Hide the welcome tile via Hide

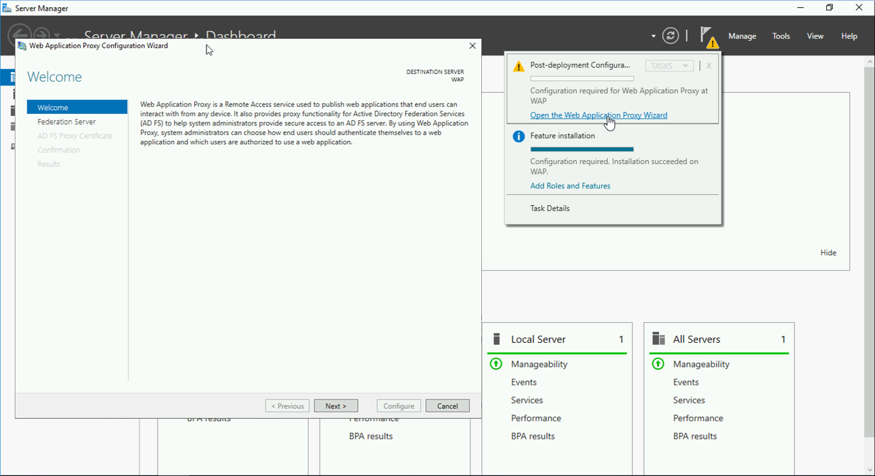[x=828, y=253]
